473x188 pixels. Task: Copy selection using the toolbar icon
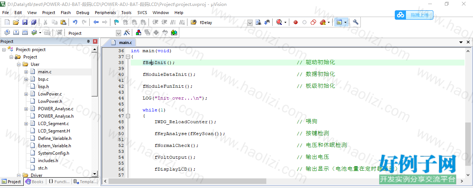pyautogui.click(x=54, y=22)
